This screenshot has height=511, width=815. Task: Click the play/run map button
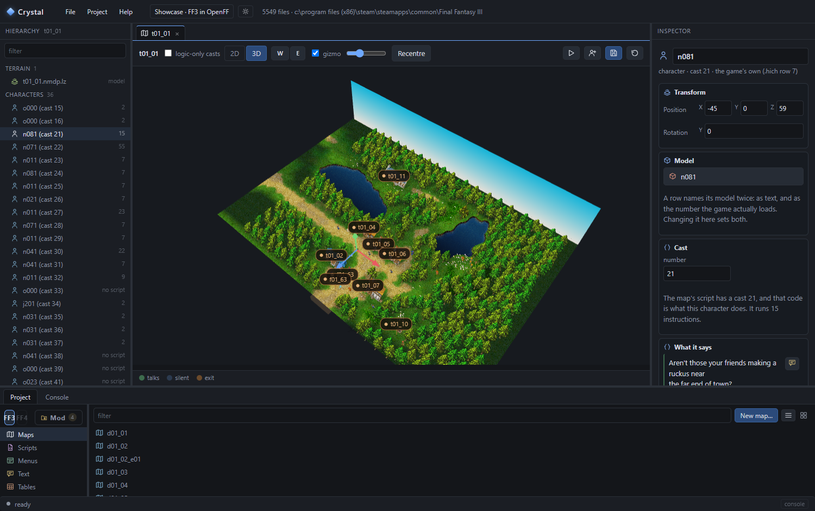coord(571,53)
